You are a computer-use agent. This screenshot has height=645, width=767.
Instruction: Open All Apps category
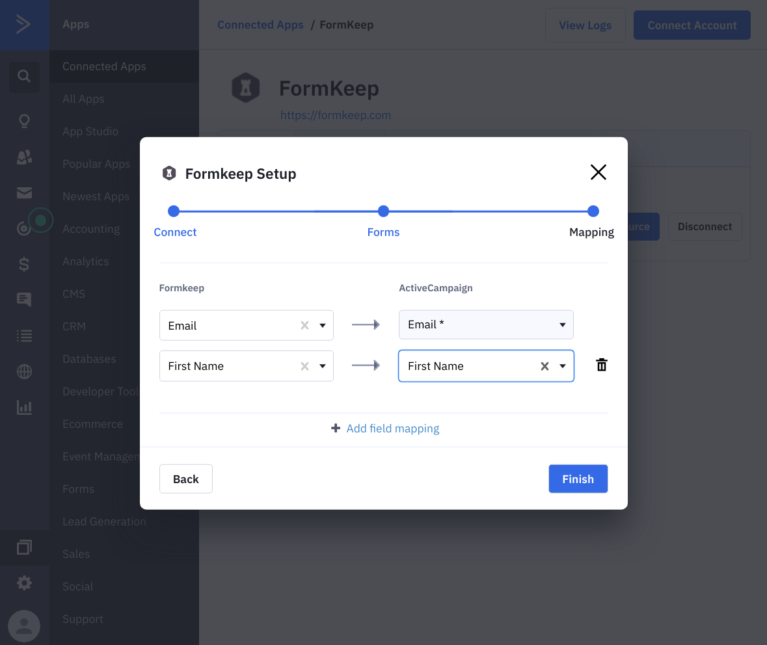click(x=83, y=99)
